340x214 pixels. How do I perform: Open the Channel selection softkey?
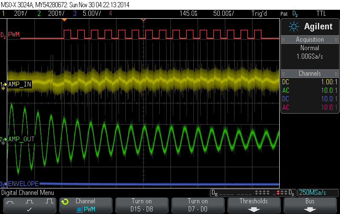pyautogui.click(x=85, y=205)
